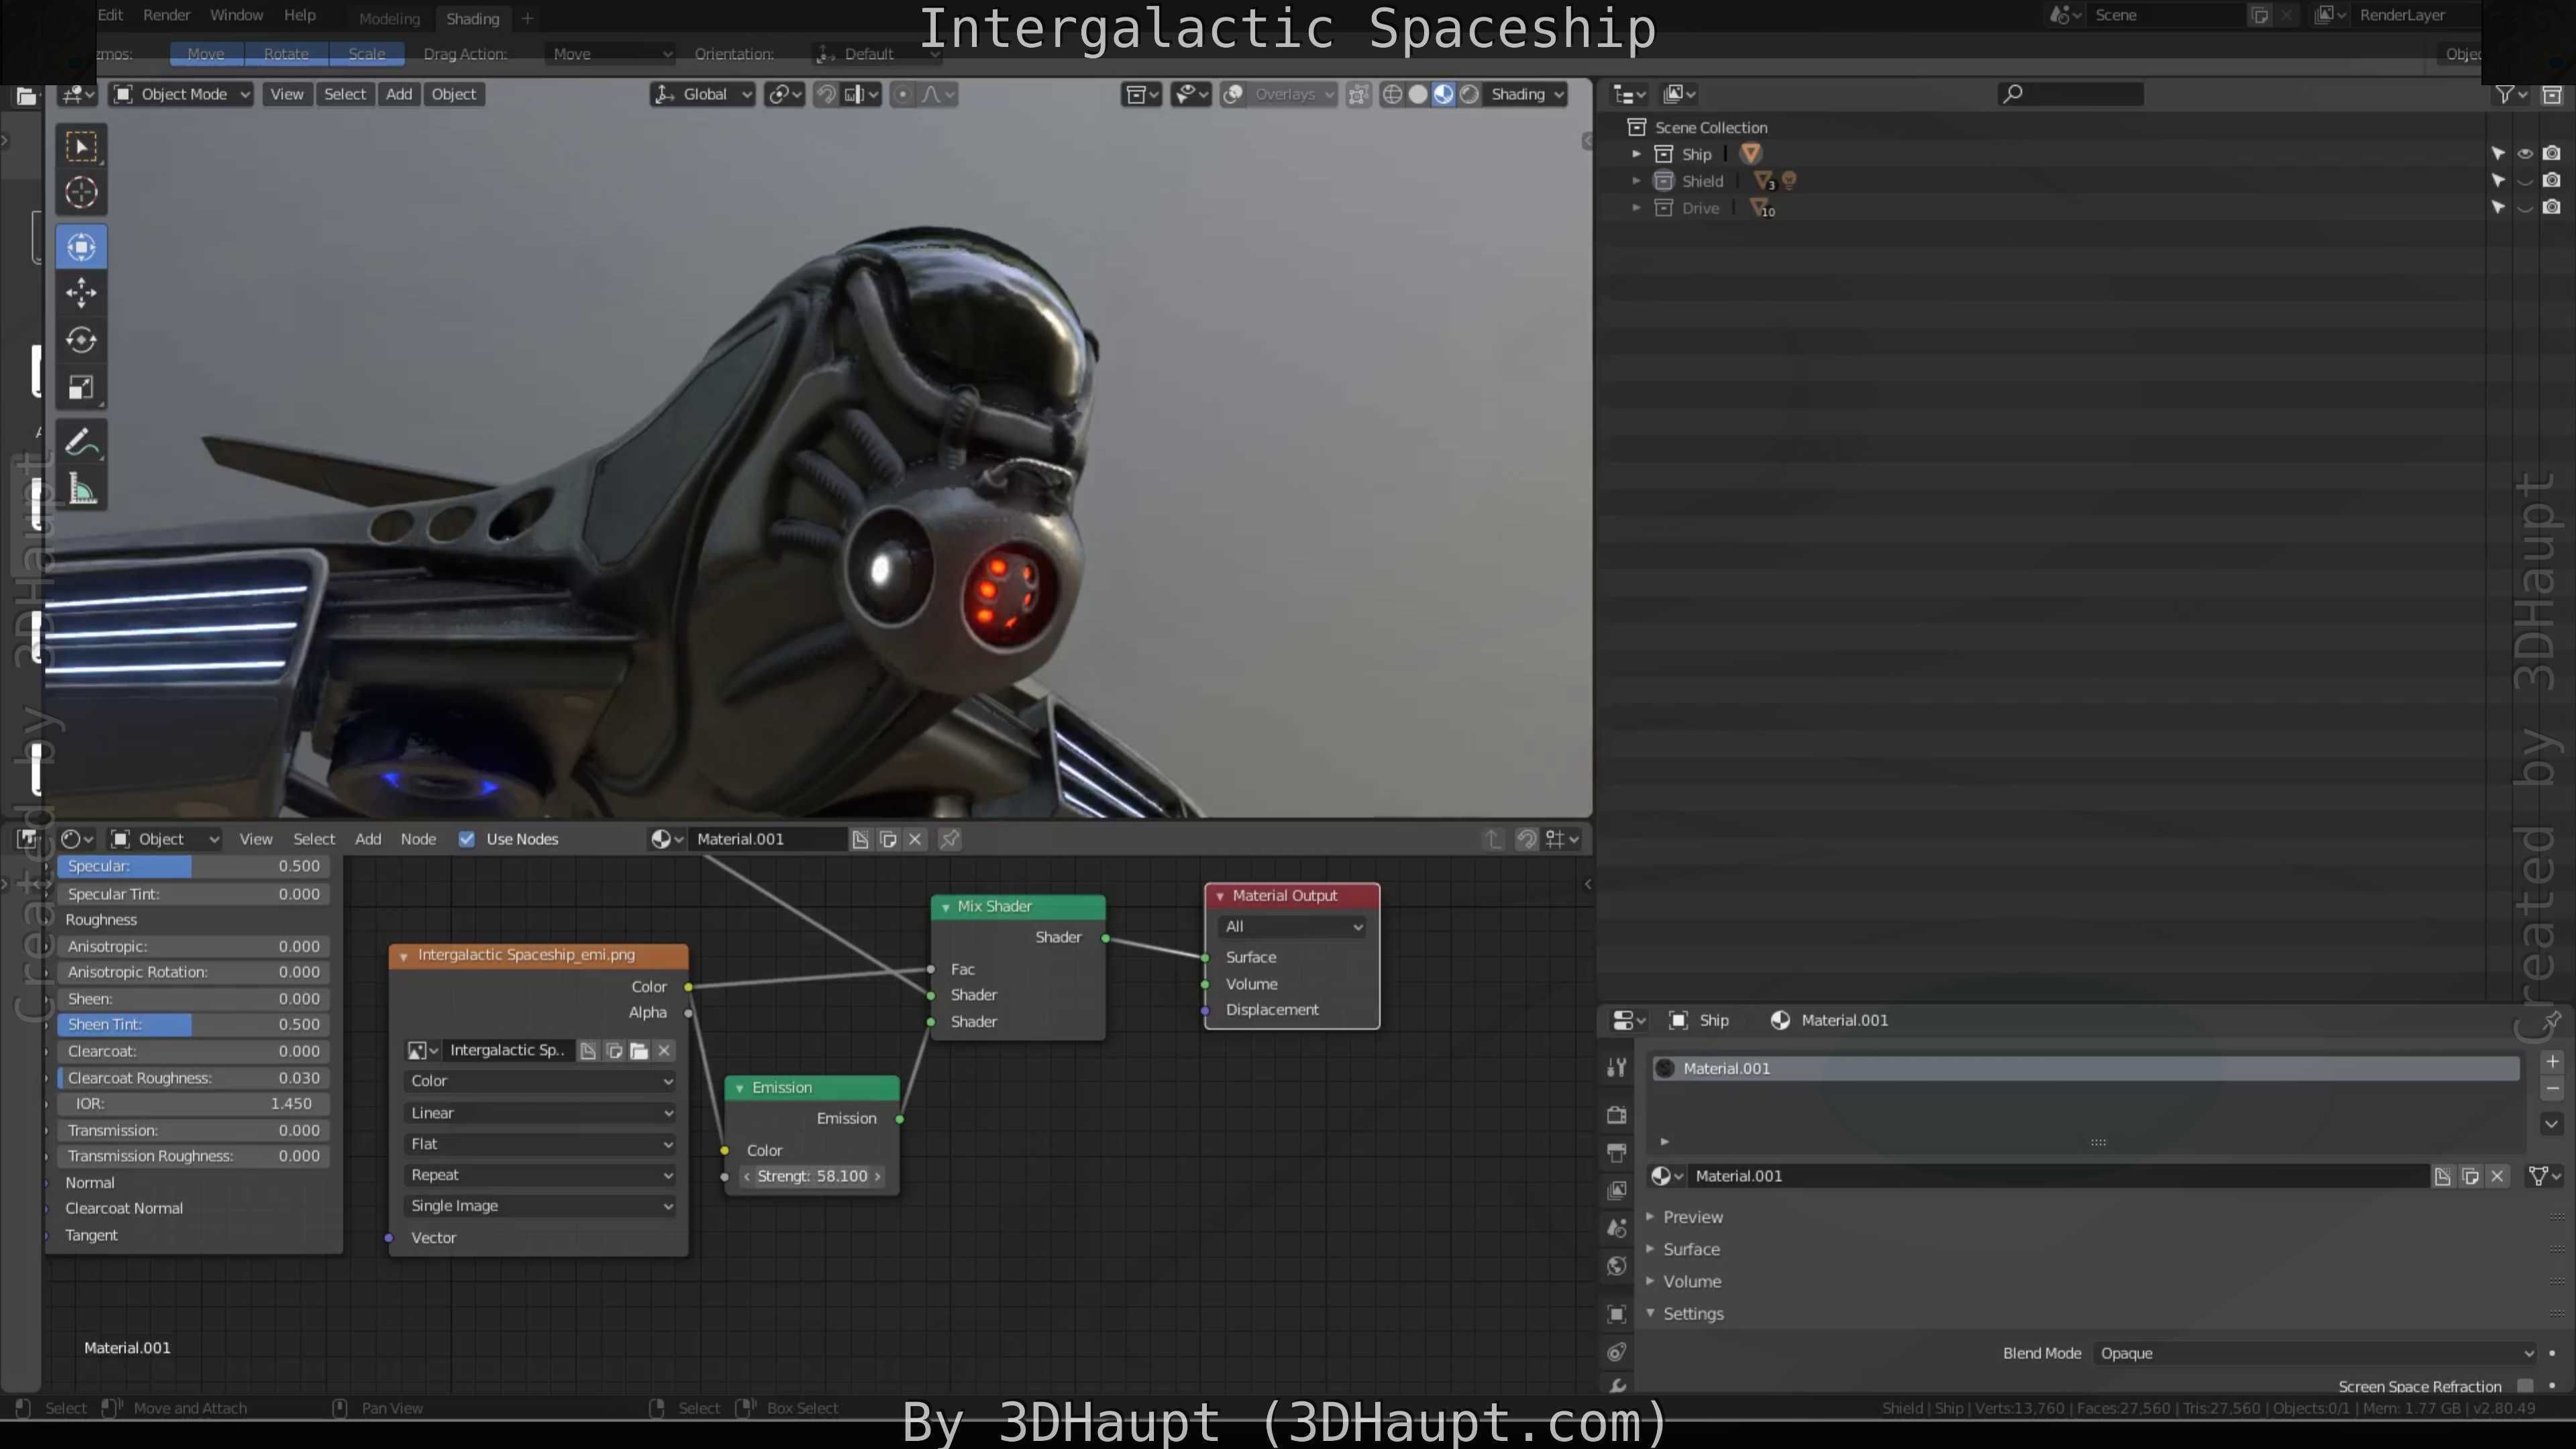Open image file in texture node
2576x1449 pixels.
point(639,1050)
